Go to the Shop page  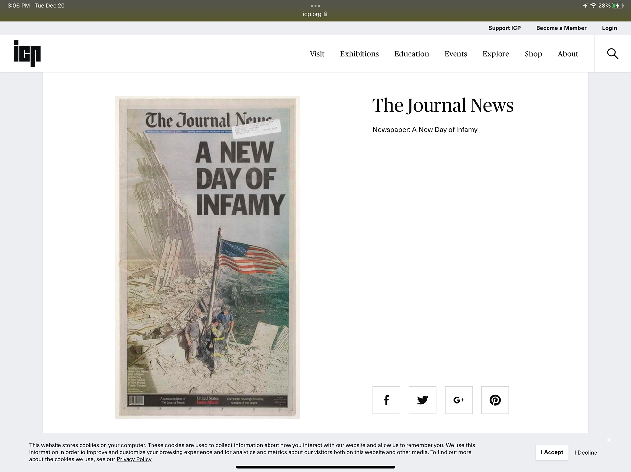click(533, 54)
